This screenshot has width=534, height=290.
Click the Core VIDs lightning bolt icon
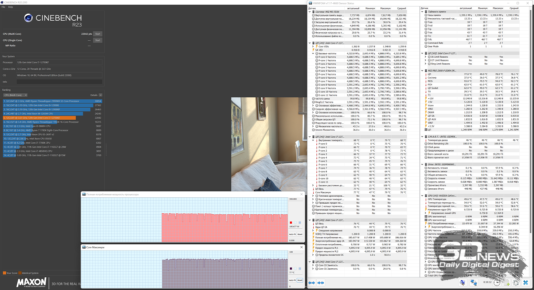point(316,46)
